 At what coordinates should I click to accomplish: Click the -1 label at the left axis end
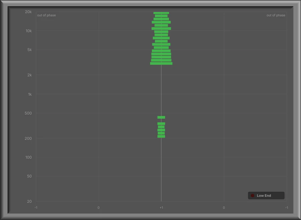click(36, 208)
